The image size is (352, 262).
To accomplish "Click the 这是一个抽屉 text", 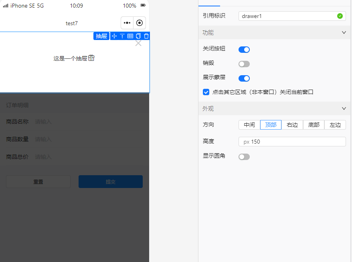I will tap(70, 58).
